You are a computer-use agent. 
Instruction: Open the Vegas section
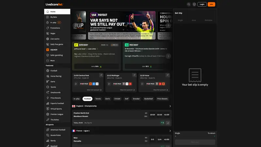(57, 33)
